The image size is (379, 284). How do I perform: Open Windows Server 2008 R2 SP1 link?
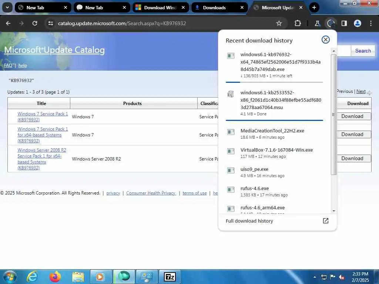(41, 159)
